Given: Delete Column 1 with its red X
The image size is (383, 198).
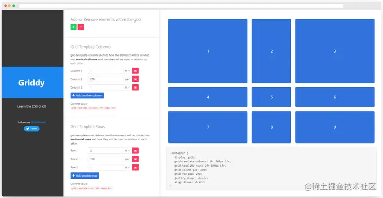Looking at the screenshot, I should pyautogui.click(x=136, y=71).
